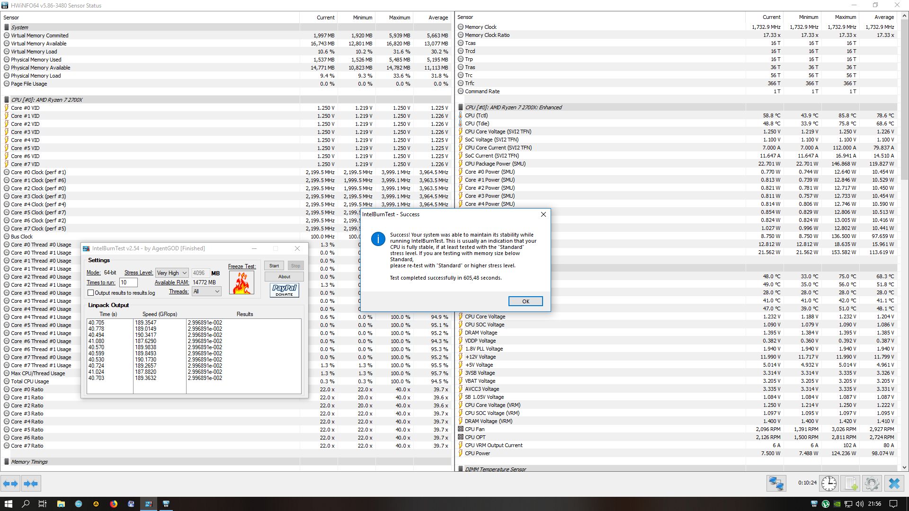The height and width of the screenshot is (511, 909).
Task: Open the Stress Level dropdown set to Very High
Action: coord(172,273)
